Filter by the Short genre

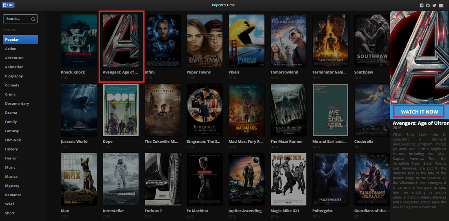[x=10, y=213]
